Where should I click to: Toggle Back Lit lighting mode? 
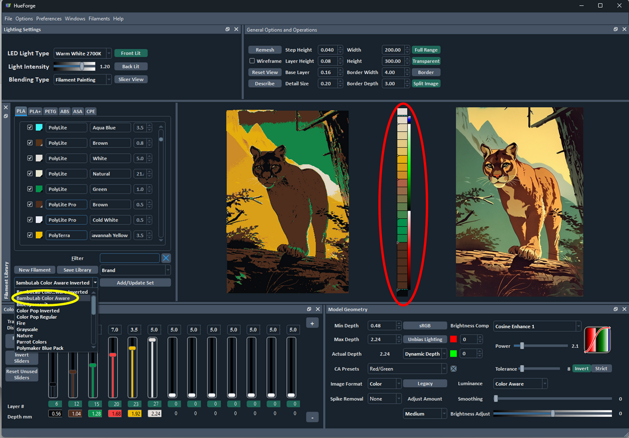click(130, 66)
